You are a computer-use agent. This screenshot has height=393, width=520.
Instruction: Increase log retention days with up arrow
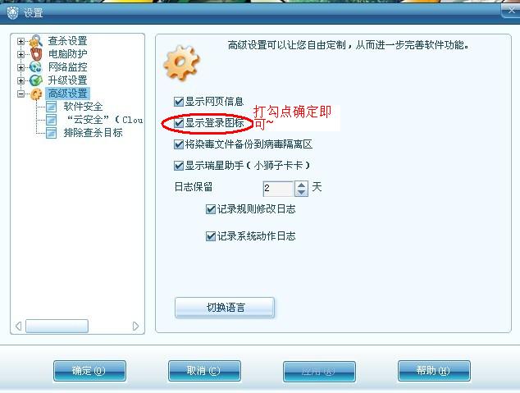301,185
